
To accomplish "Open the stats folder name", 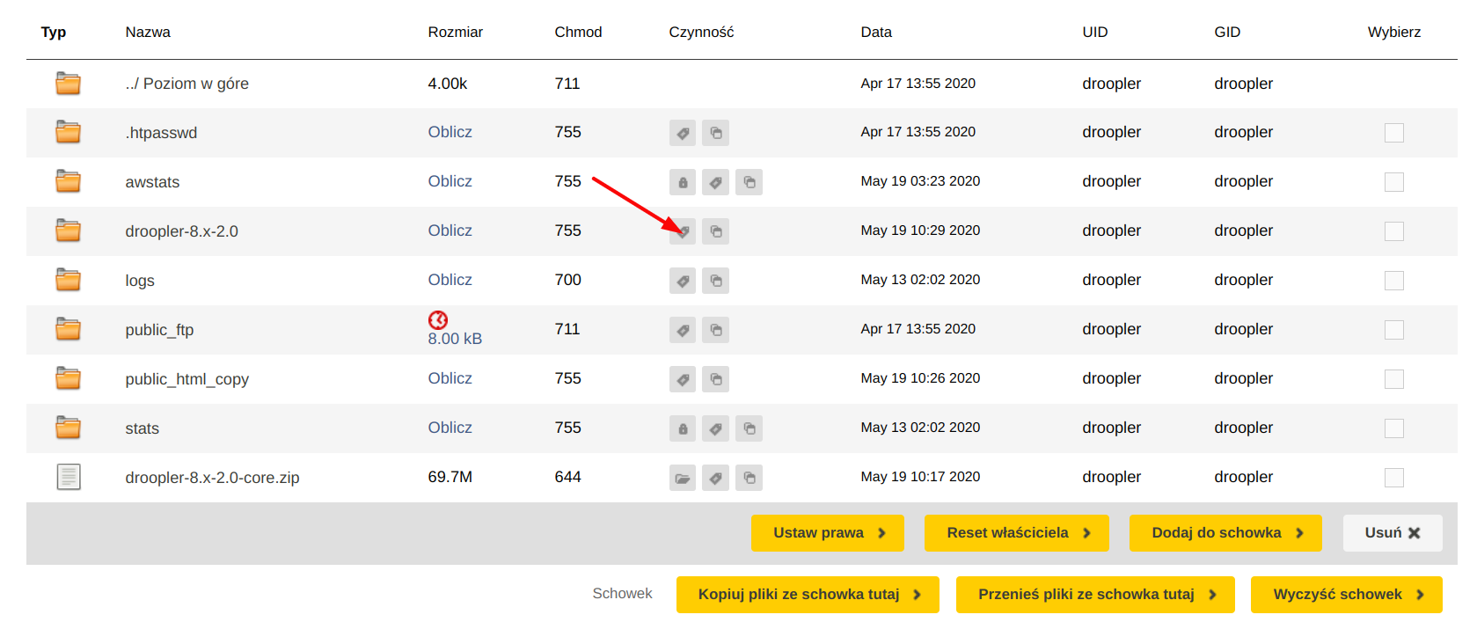I will point(142,428).
